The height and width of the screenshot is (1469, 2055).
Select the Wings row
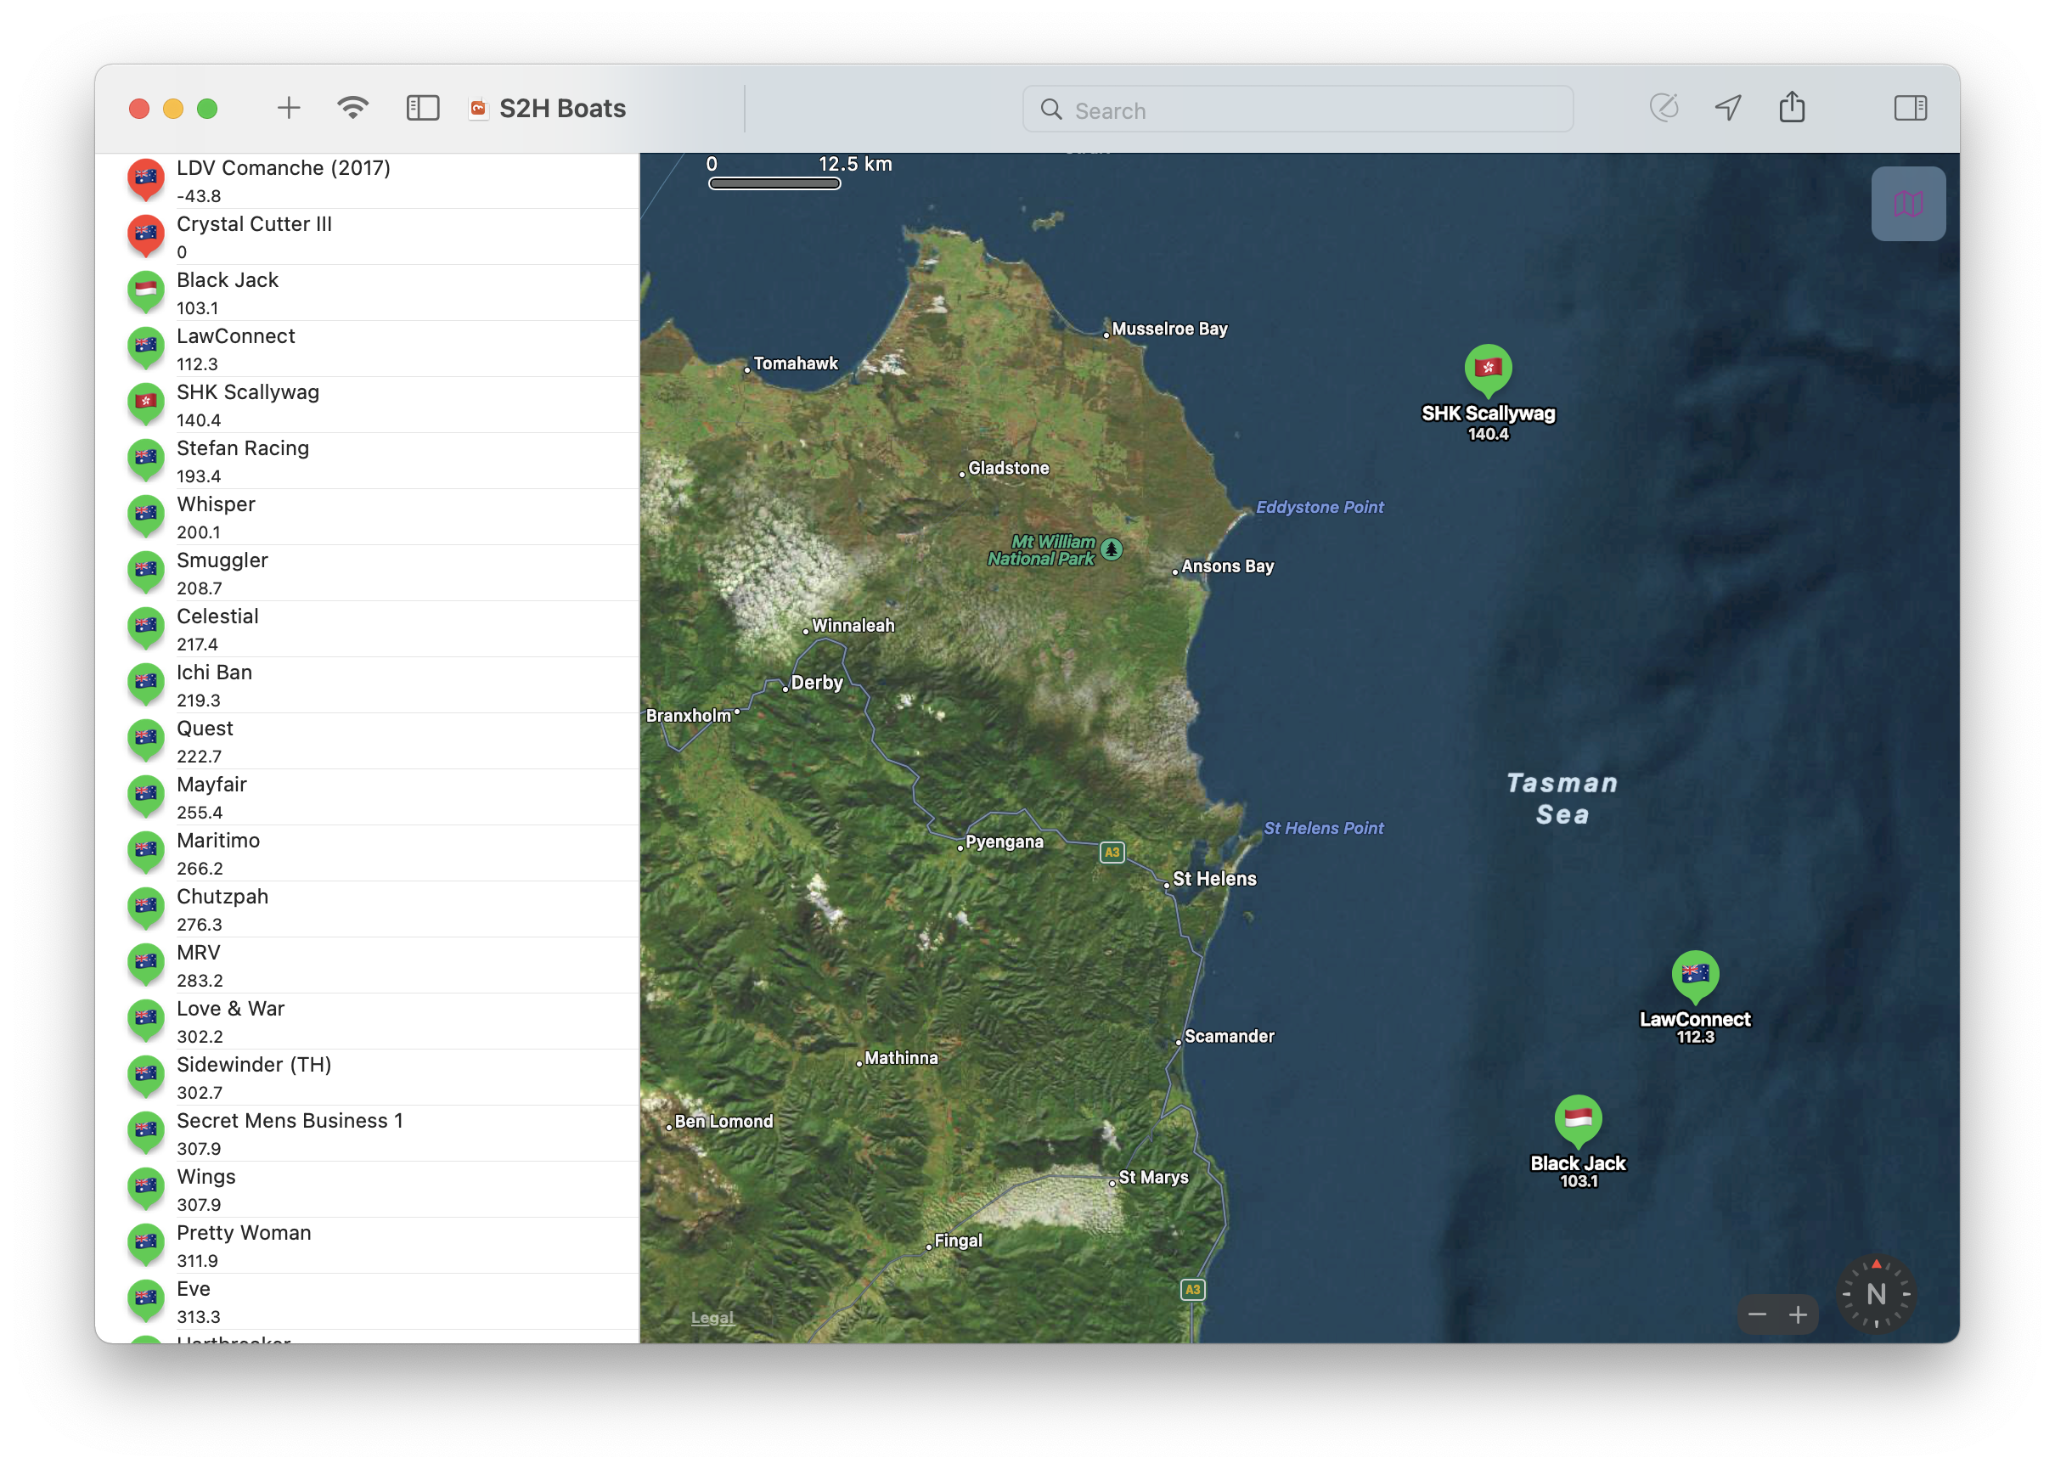367,1190
